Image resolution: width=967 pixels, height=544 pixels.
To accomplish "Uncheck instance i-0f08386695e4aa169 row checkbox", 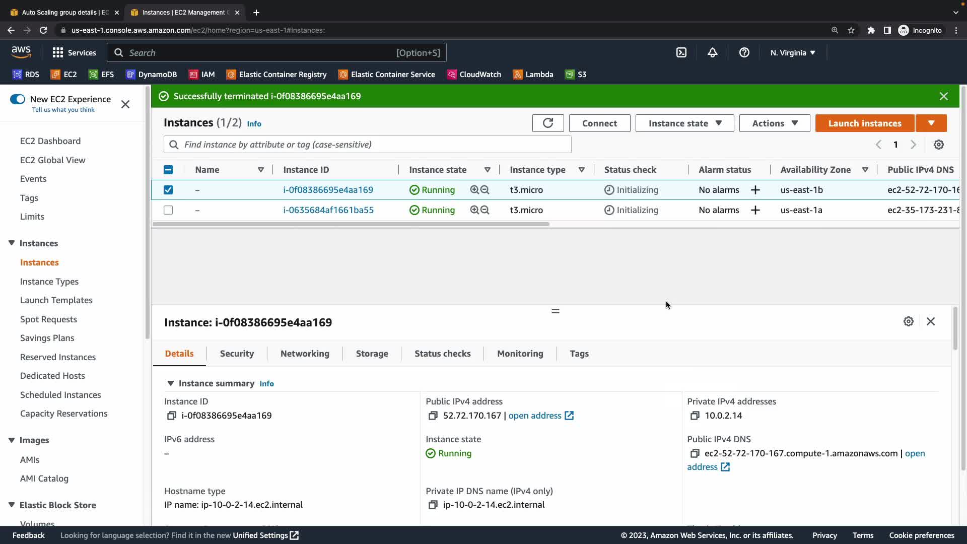I will click(x=168, y=190).
